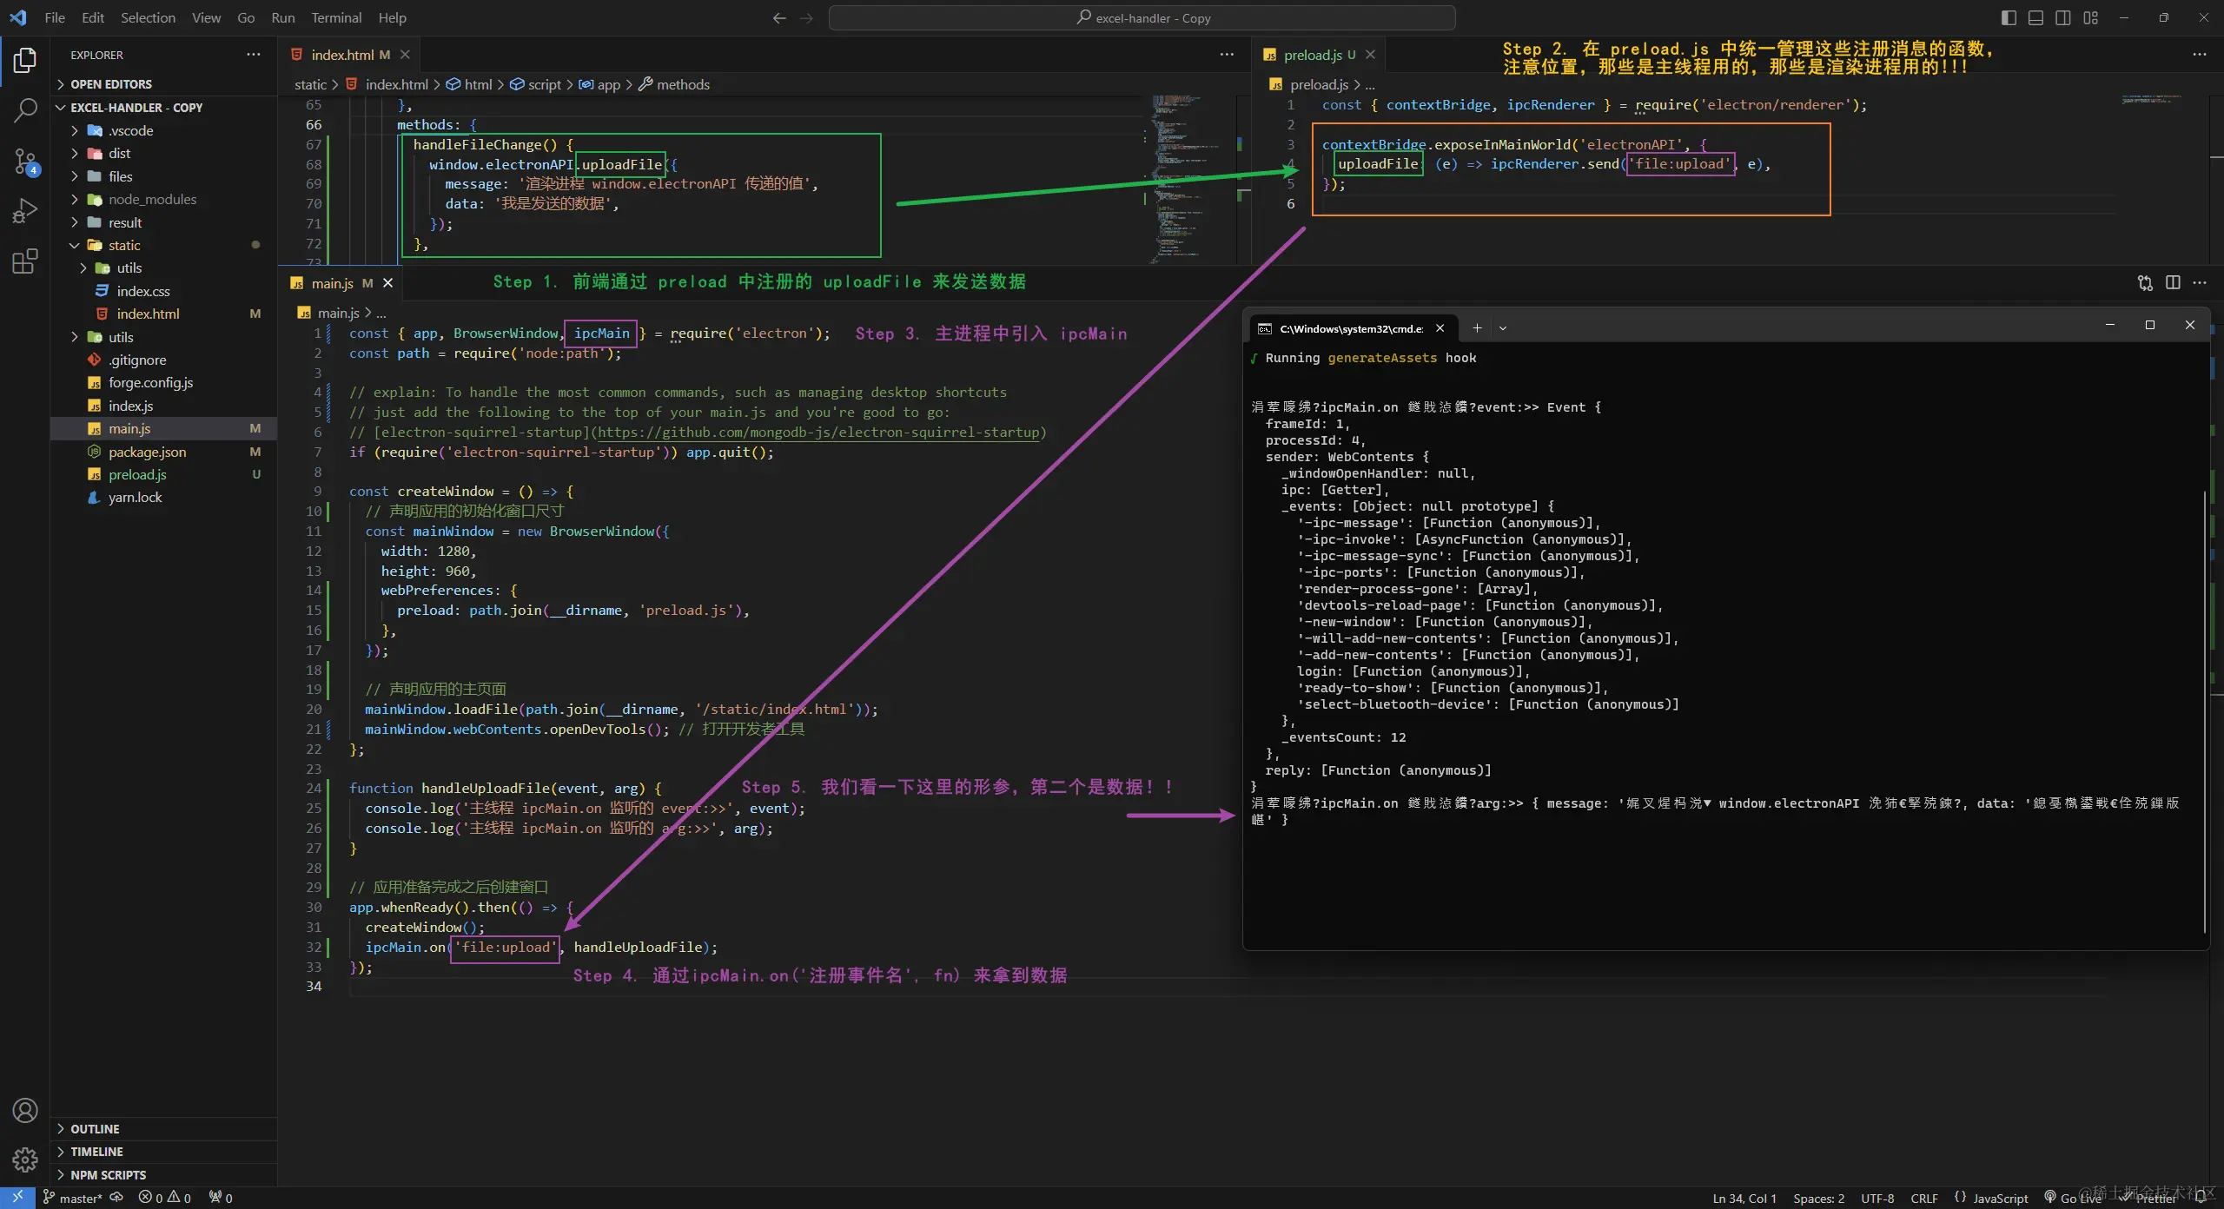Open new tab in cmd terminal window
This screenshot has width=2224, height=1209.
1476,327
